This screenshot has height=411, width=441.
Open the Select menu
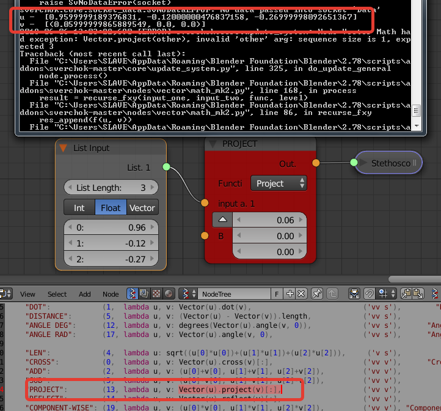click(57, 294)
